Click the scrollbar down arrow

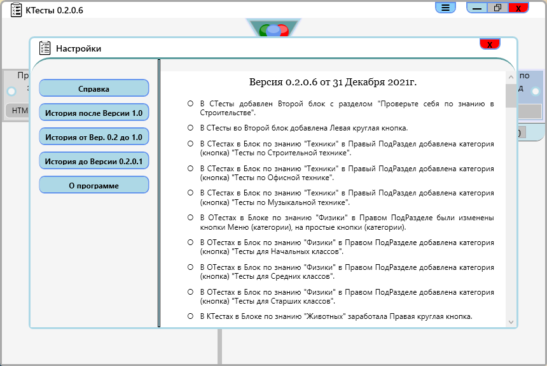point(511,322)
